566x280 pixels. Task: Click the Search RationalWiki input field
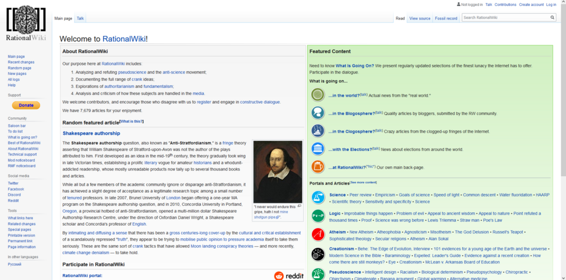505,18
